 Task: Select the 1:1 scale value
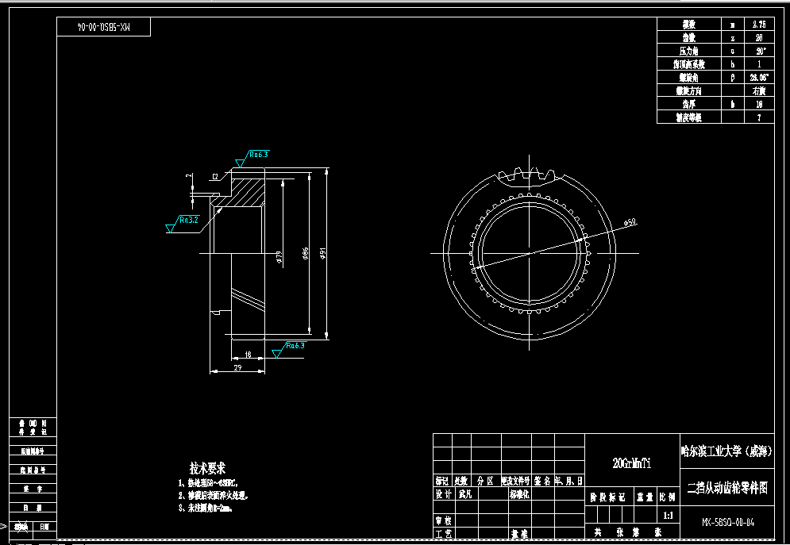(668, 516)
